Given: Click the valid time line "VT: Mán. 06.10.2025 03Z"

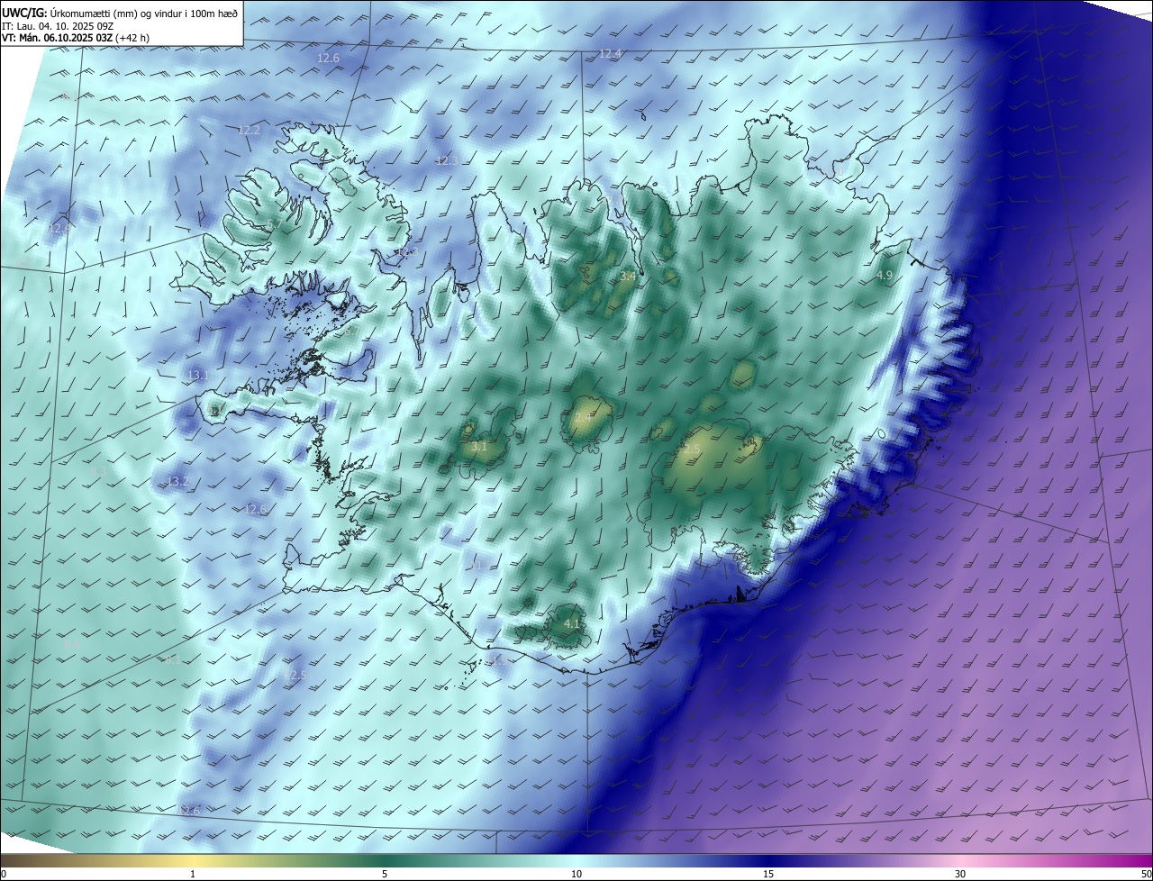Looking at the screenshot, I should 58,38.
